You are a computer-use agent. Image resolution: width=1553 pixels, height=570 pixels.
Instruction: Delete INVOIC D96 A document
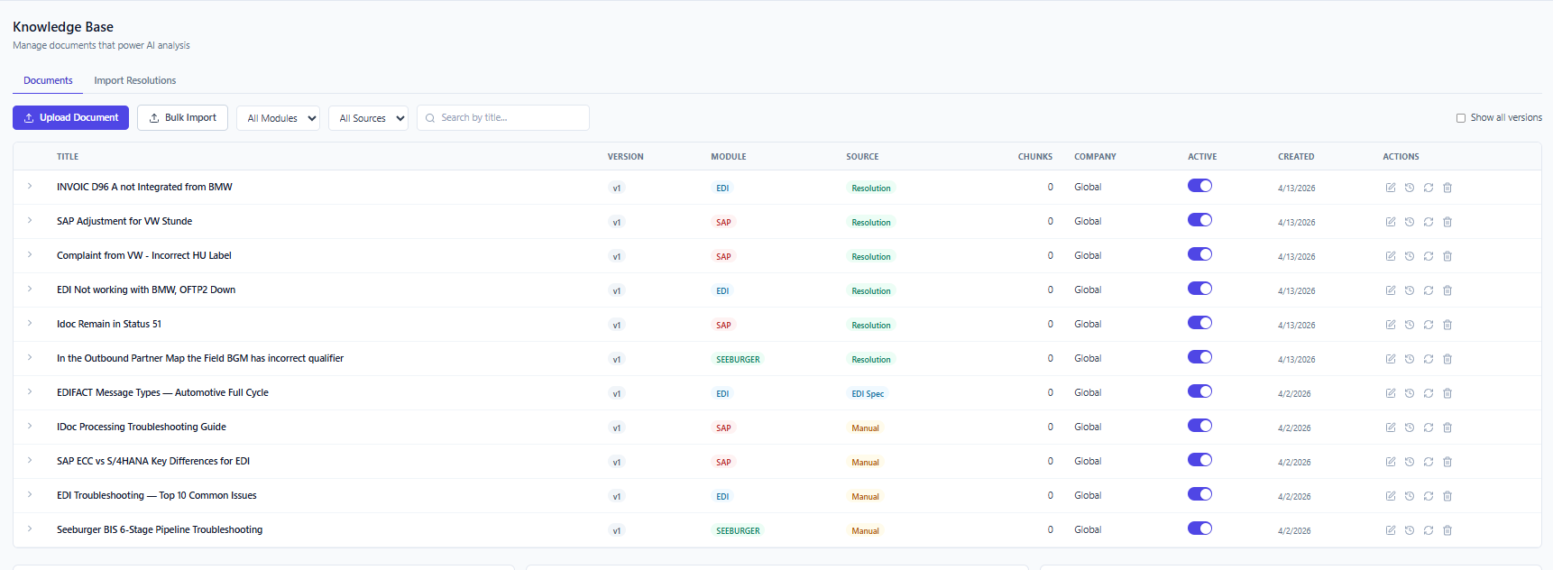pos(1447,188)
